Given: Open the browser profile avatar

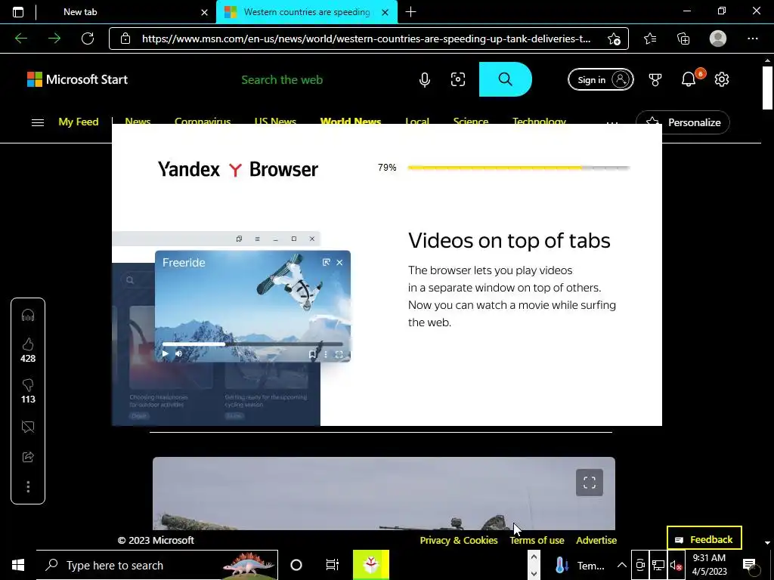Looking at the screenshot, I should pyautogui.click(x=718, y=39).
